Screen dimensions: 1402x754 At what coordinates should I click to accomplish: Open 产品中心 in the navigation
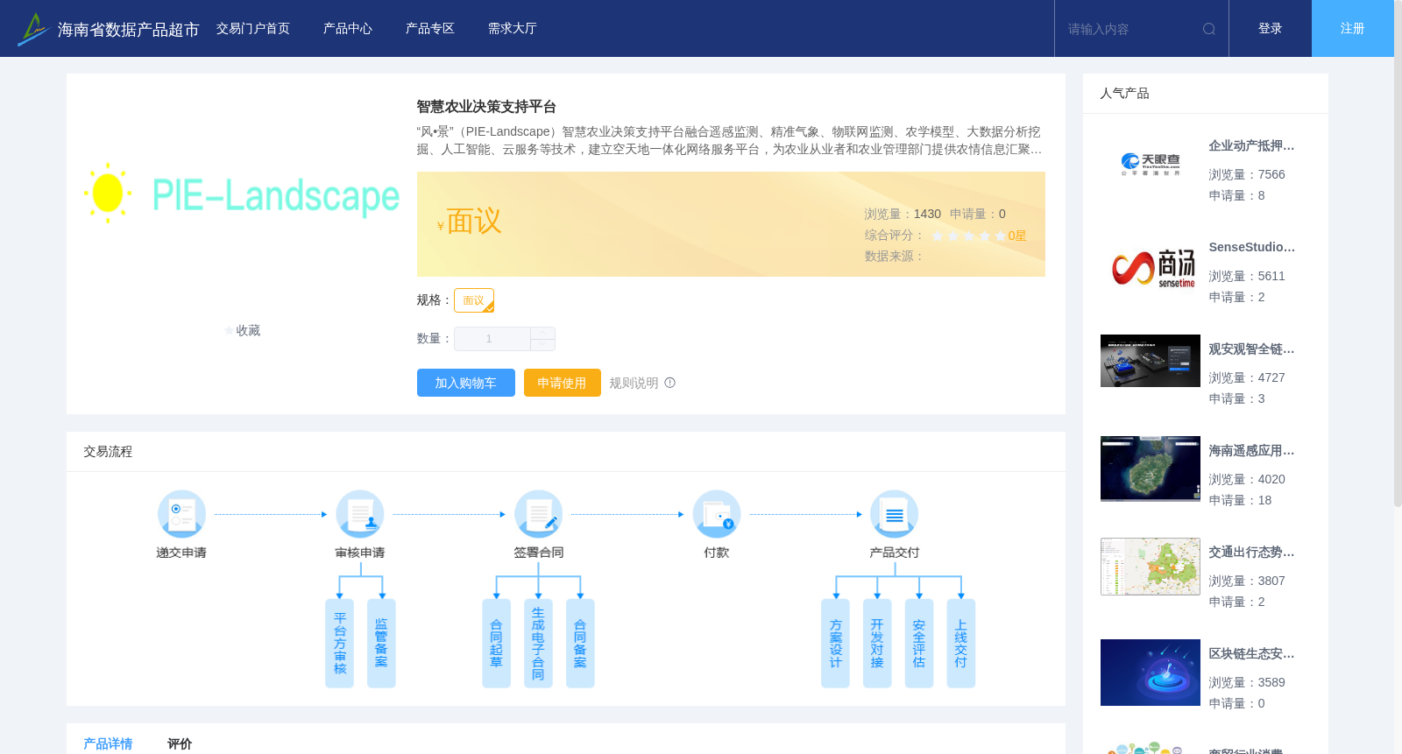click(x=348, y=29)
